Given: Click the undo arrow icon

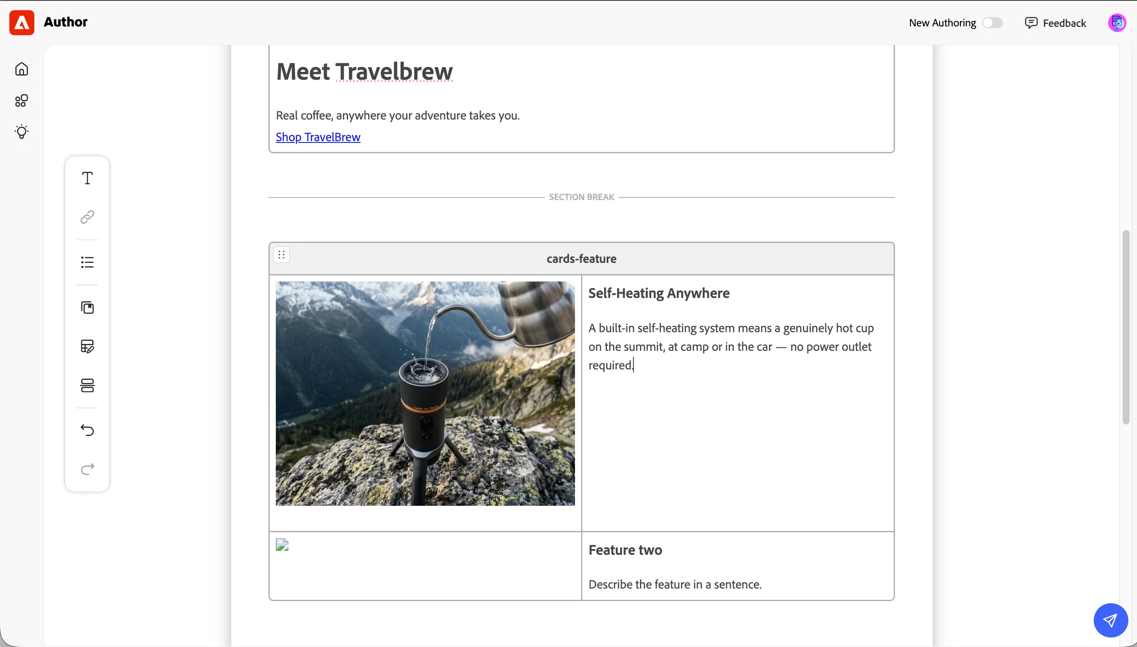Looking at the screenshot, I should [87, 430].
